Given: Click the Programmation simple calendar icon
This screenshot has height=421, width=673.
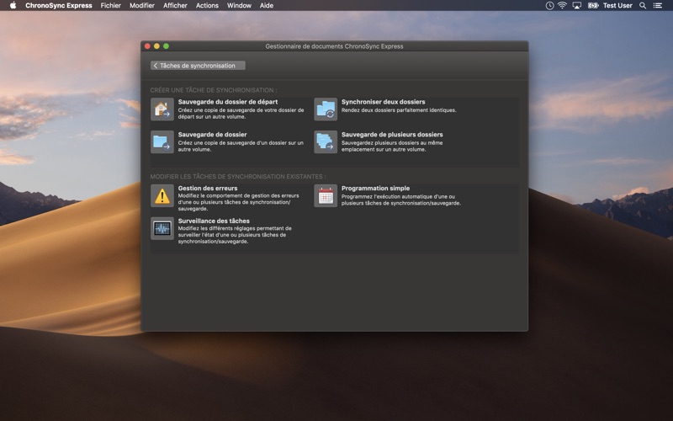Looking at the screenshot, I should pyautogui.click(x=326, y=196).
